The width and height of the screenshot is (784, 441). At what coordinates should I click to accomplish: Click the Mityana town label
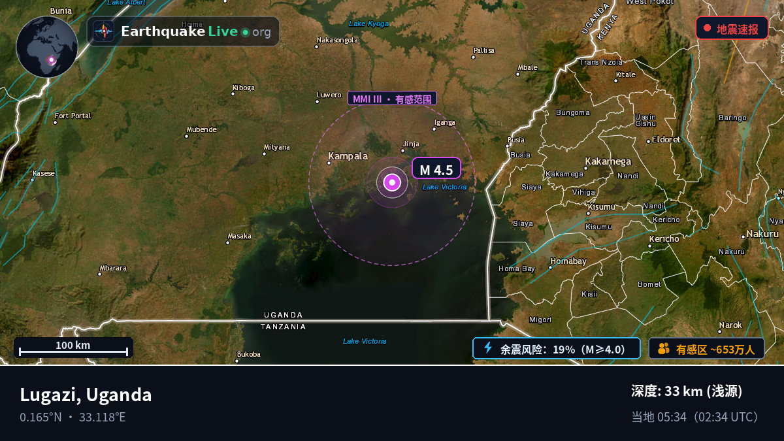276,147
